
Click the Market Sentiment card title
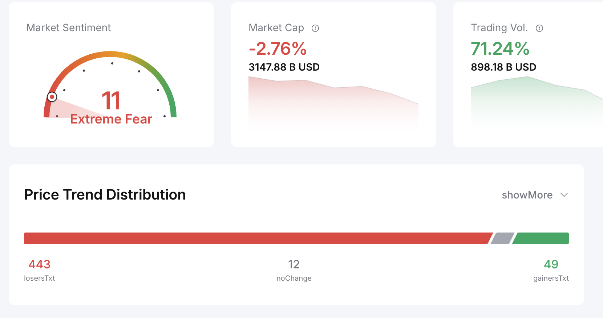pyautogui.click(x=69, y=28)
